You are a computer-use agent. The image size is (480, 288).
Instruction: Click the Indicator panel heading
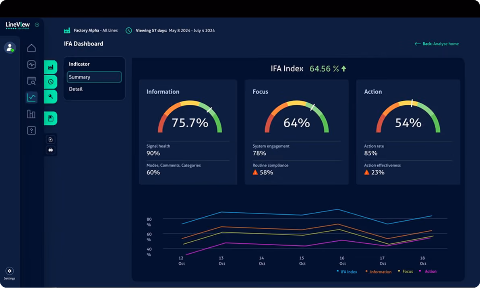[x=79, y=64]
